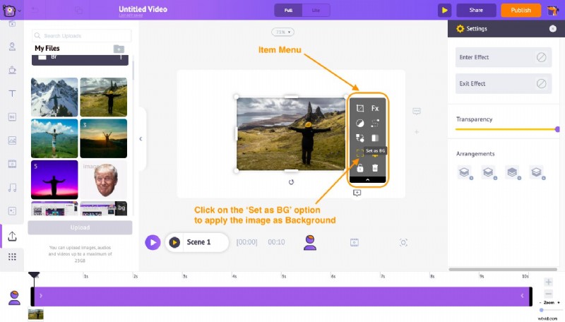Open the music library in sidebar
The width and height of the screenshot is (565, 322).
pos(12,188)
